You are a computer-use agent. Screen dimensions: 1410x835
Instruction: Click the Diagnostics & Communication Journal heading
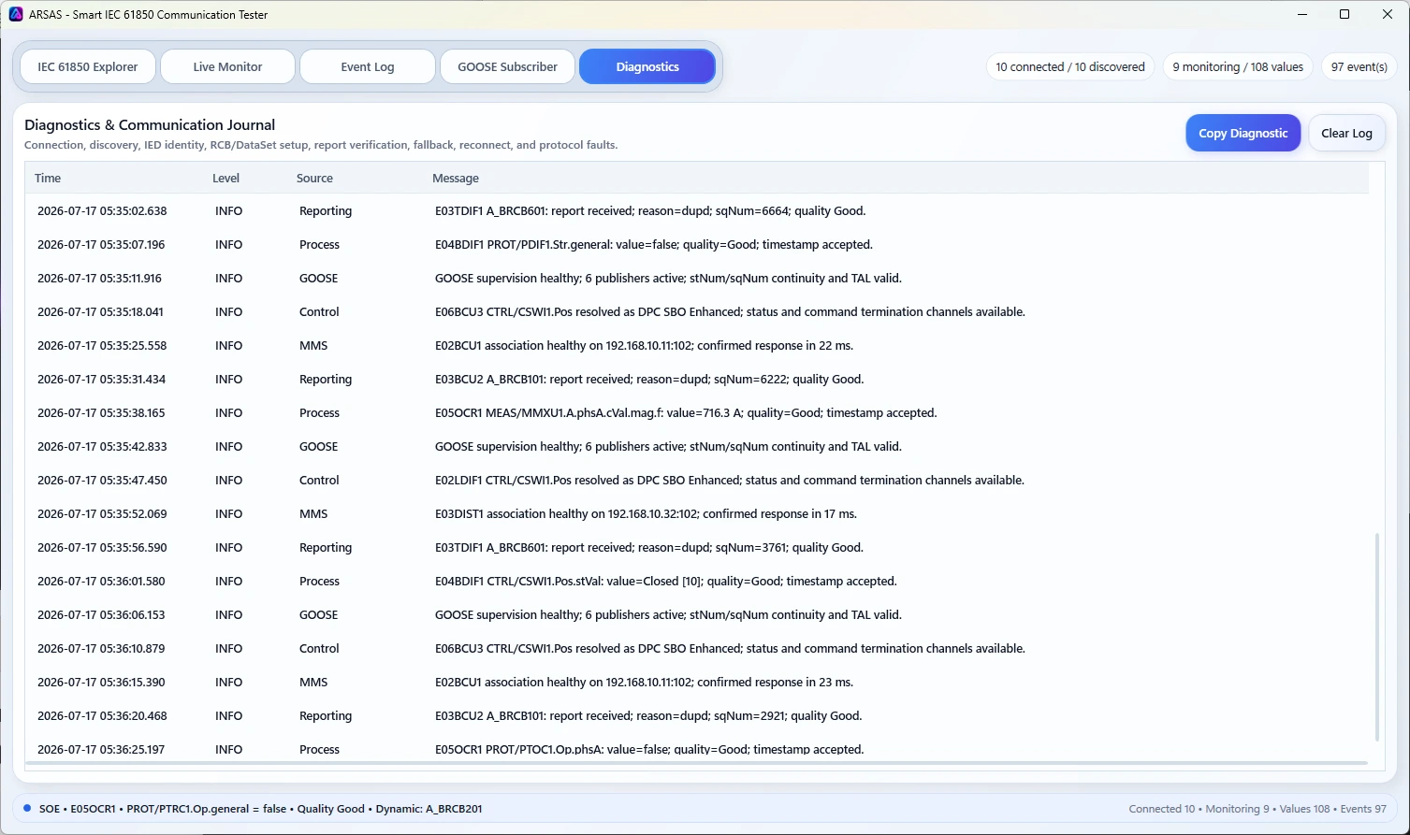(x=150, y=125)
